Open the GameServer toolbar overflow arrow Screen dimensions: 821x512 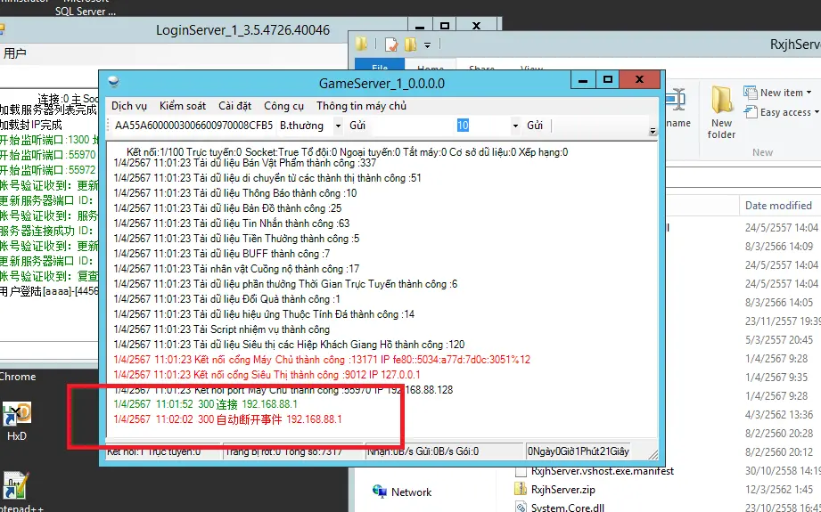click(653, 131)
